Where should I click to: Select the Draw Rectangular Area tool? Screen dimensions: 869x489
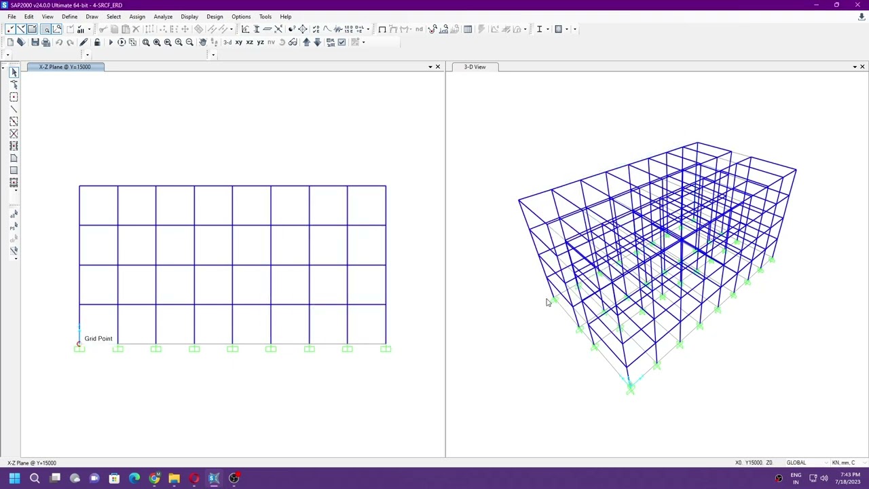(14, 170)
